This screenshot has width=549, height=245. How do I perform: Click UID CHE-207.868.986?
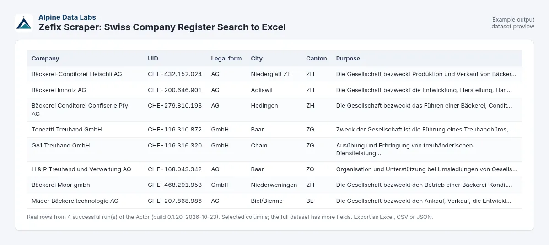click(x=175, y=201)
